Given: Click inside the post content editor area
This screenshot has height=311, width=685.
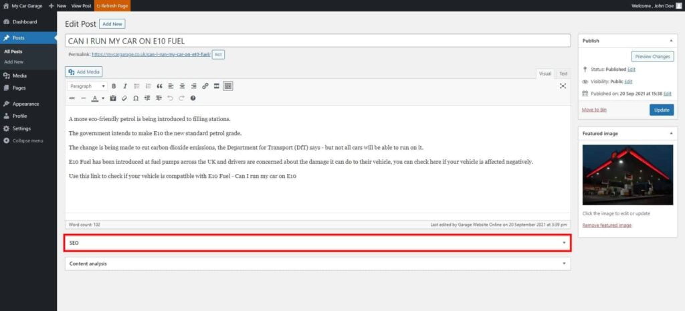Looking at the screenshot, I should click(x=318, y=159).
